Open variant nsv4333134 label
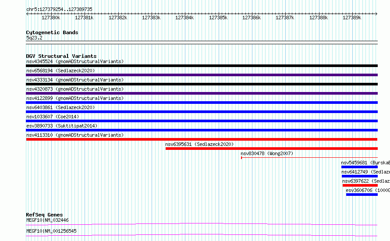The height and width of the screenshot is (241, 390). tap(75, 80)
